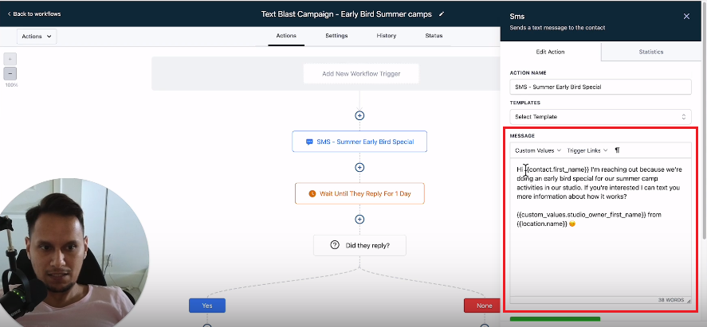The image size is (707, 327).
Task: Switch to the Actions tab
Action: click(286, 36)
